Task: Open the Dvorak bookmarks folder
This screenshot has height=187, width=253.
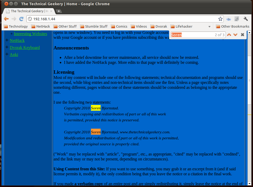Action: coord(159,26)
